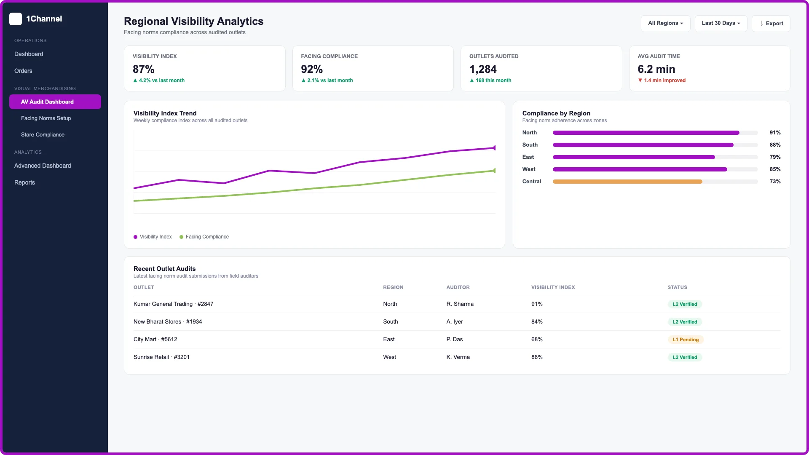
Task: Click the Recent Outlet Audits title
Action: (x=164, y=269)
